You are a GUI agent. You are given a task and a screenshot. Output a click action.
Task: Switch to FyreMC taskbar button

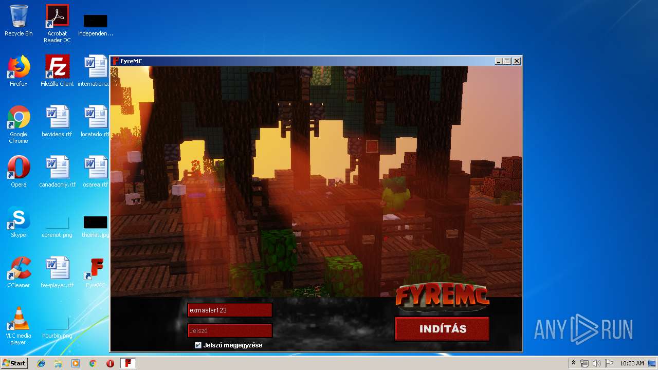pyautogui.click(x=128, y=363)
